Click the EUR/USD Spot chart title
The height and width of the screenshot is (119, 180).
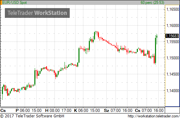(15, 3)
